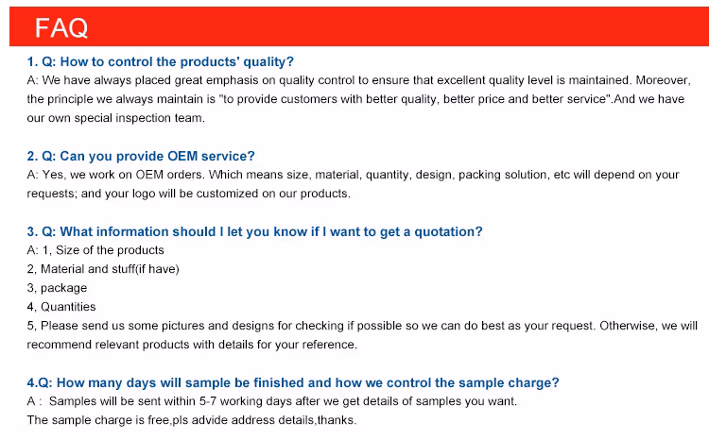
Task: Select question 3 about getting a quotation
Action: tap(254, 231)
